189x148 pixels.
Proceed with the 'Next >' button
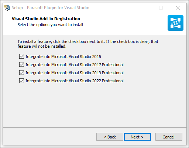[137, 137]
